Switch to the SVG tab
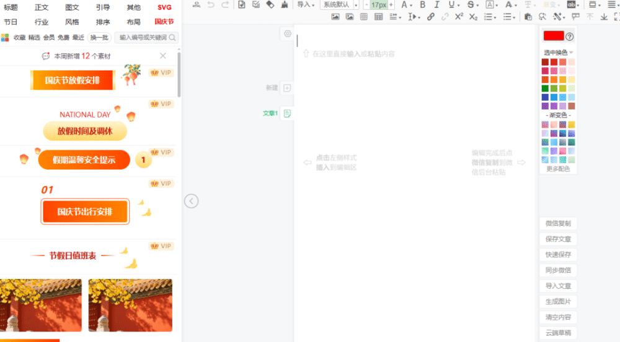This screenshot has width=620, height=342. tap(164, 7)
